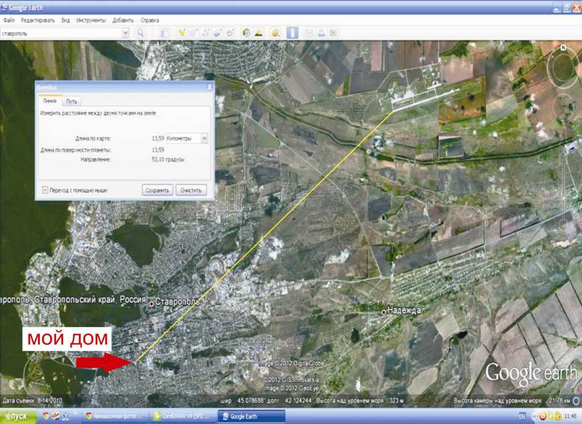This screenshot has width=582, height=424.
Task: Click the Ставрополь map label
Action: (x=177, y=302)
